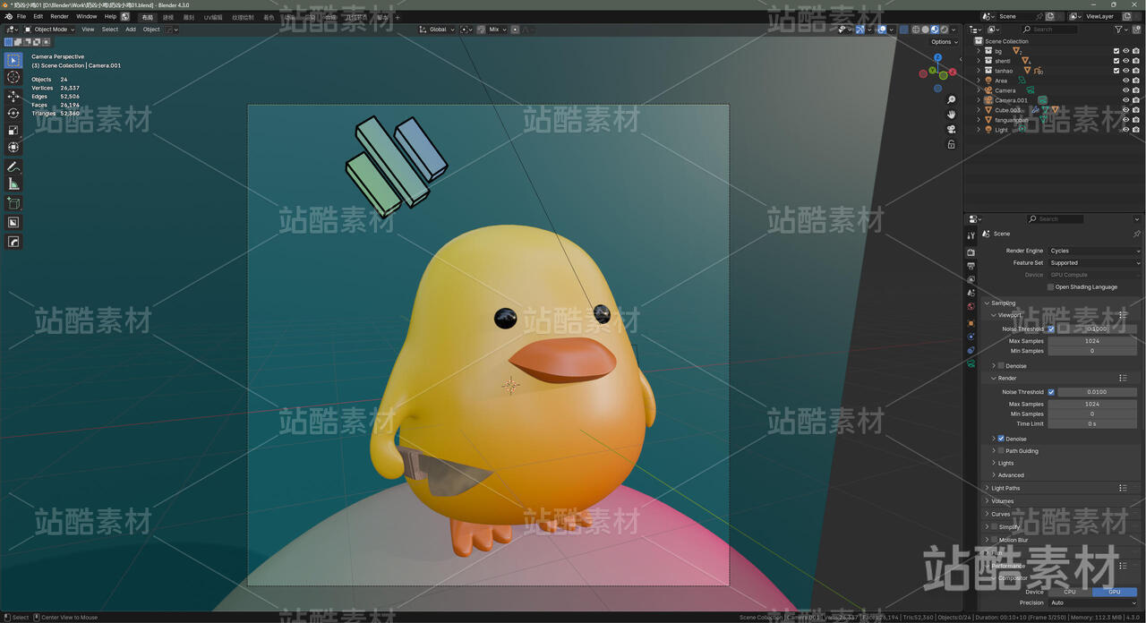The height and width of the screenshot is (623, 1146).
Task: Collapse the Sampling panel
Action: click(987, 303)
